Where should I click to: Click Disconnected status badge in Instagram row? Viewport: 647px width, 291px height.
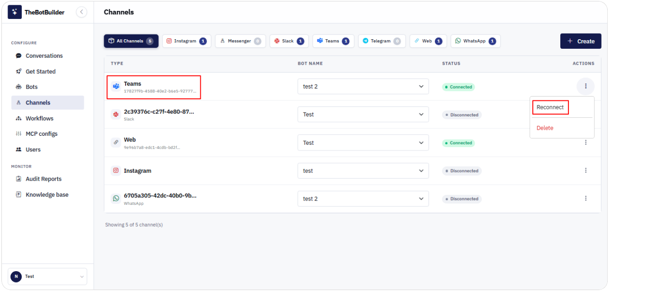[462, 171]
